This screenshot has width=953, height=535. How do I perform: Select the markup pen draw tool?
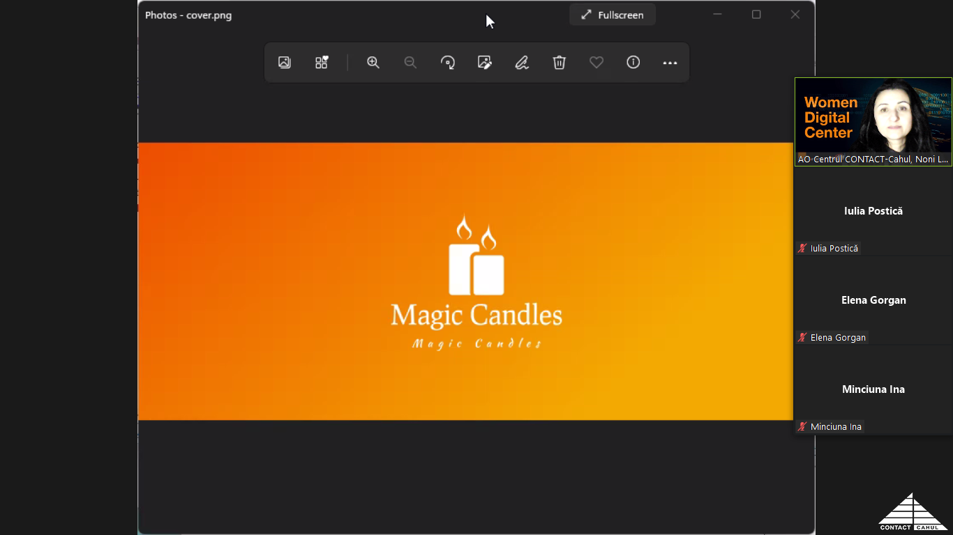click(x=522, y=63)
